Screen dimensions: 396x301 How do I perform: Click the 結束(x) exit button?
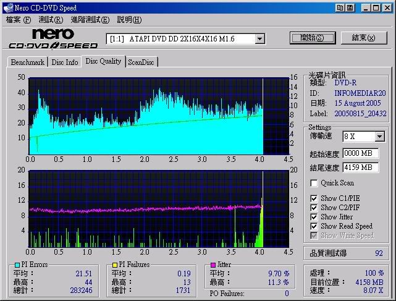364,38
